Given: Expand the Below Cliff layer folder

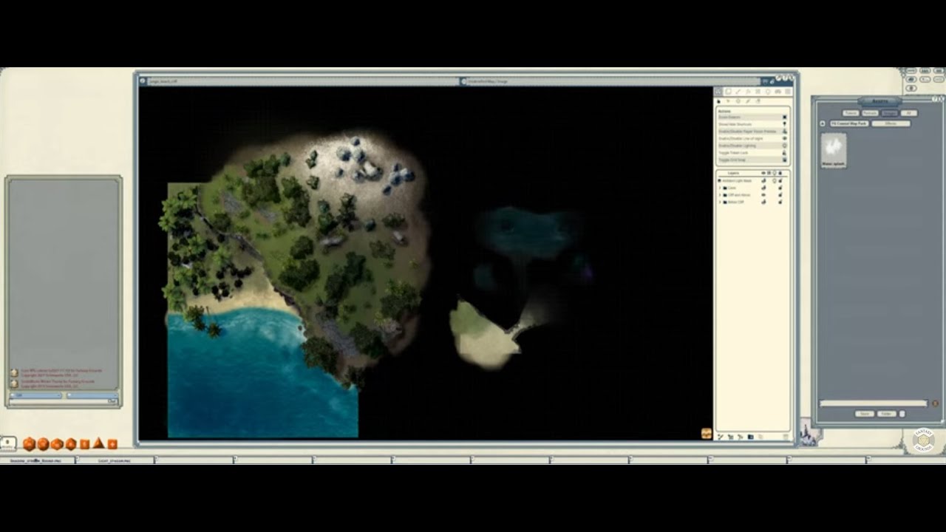Looking at the screenshot, I should 720,202.
